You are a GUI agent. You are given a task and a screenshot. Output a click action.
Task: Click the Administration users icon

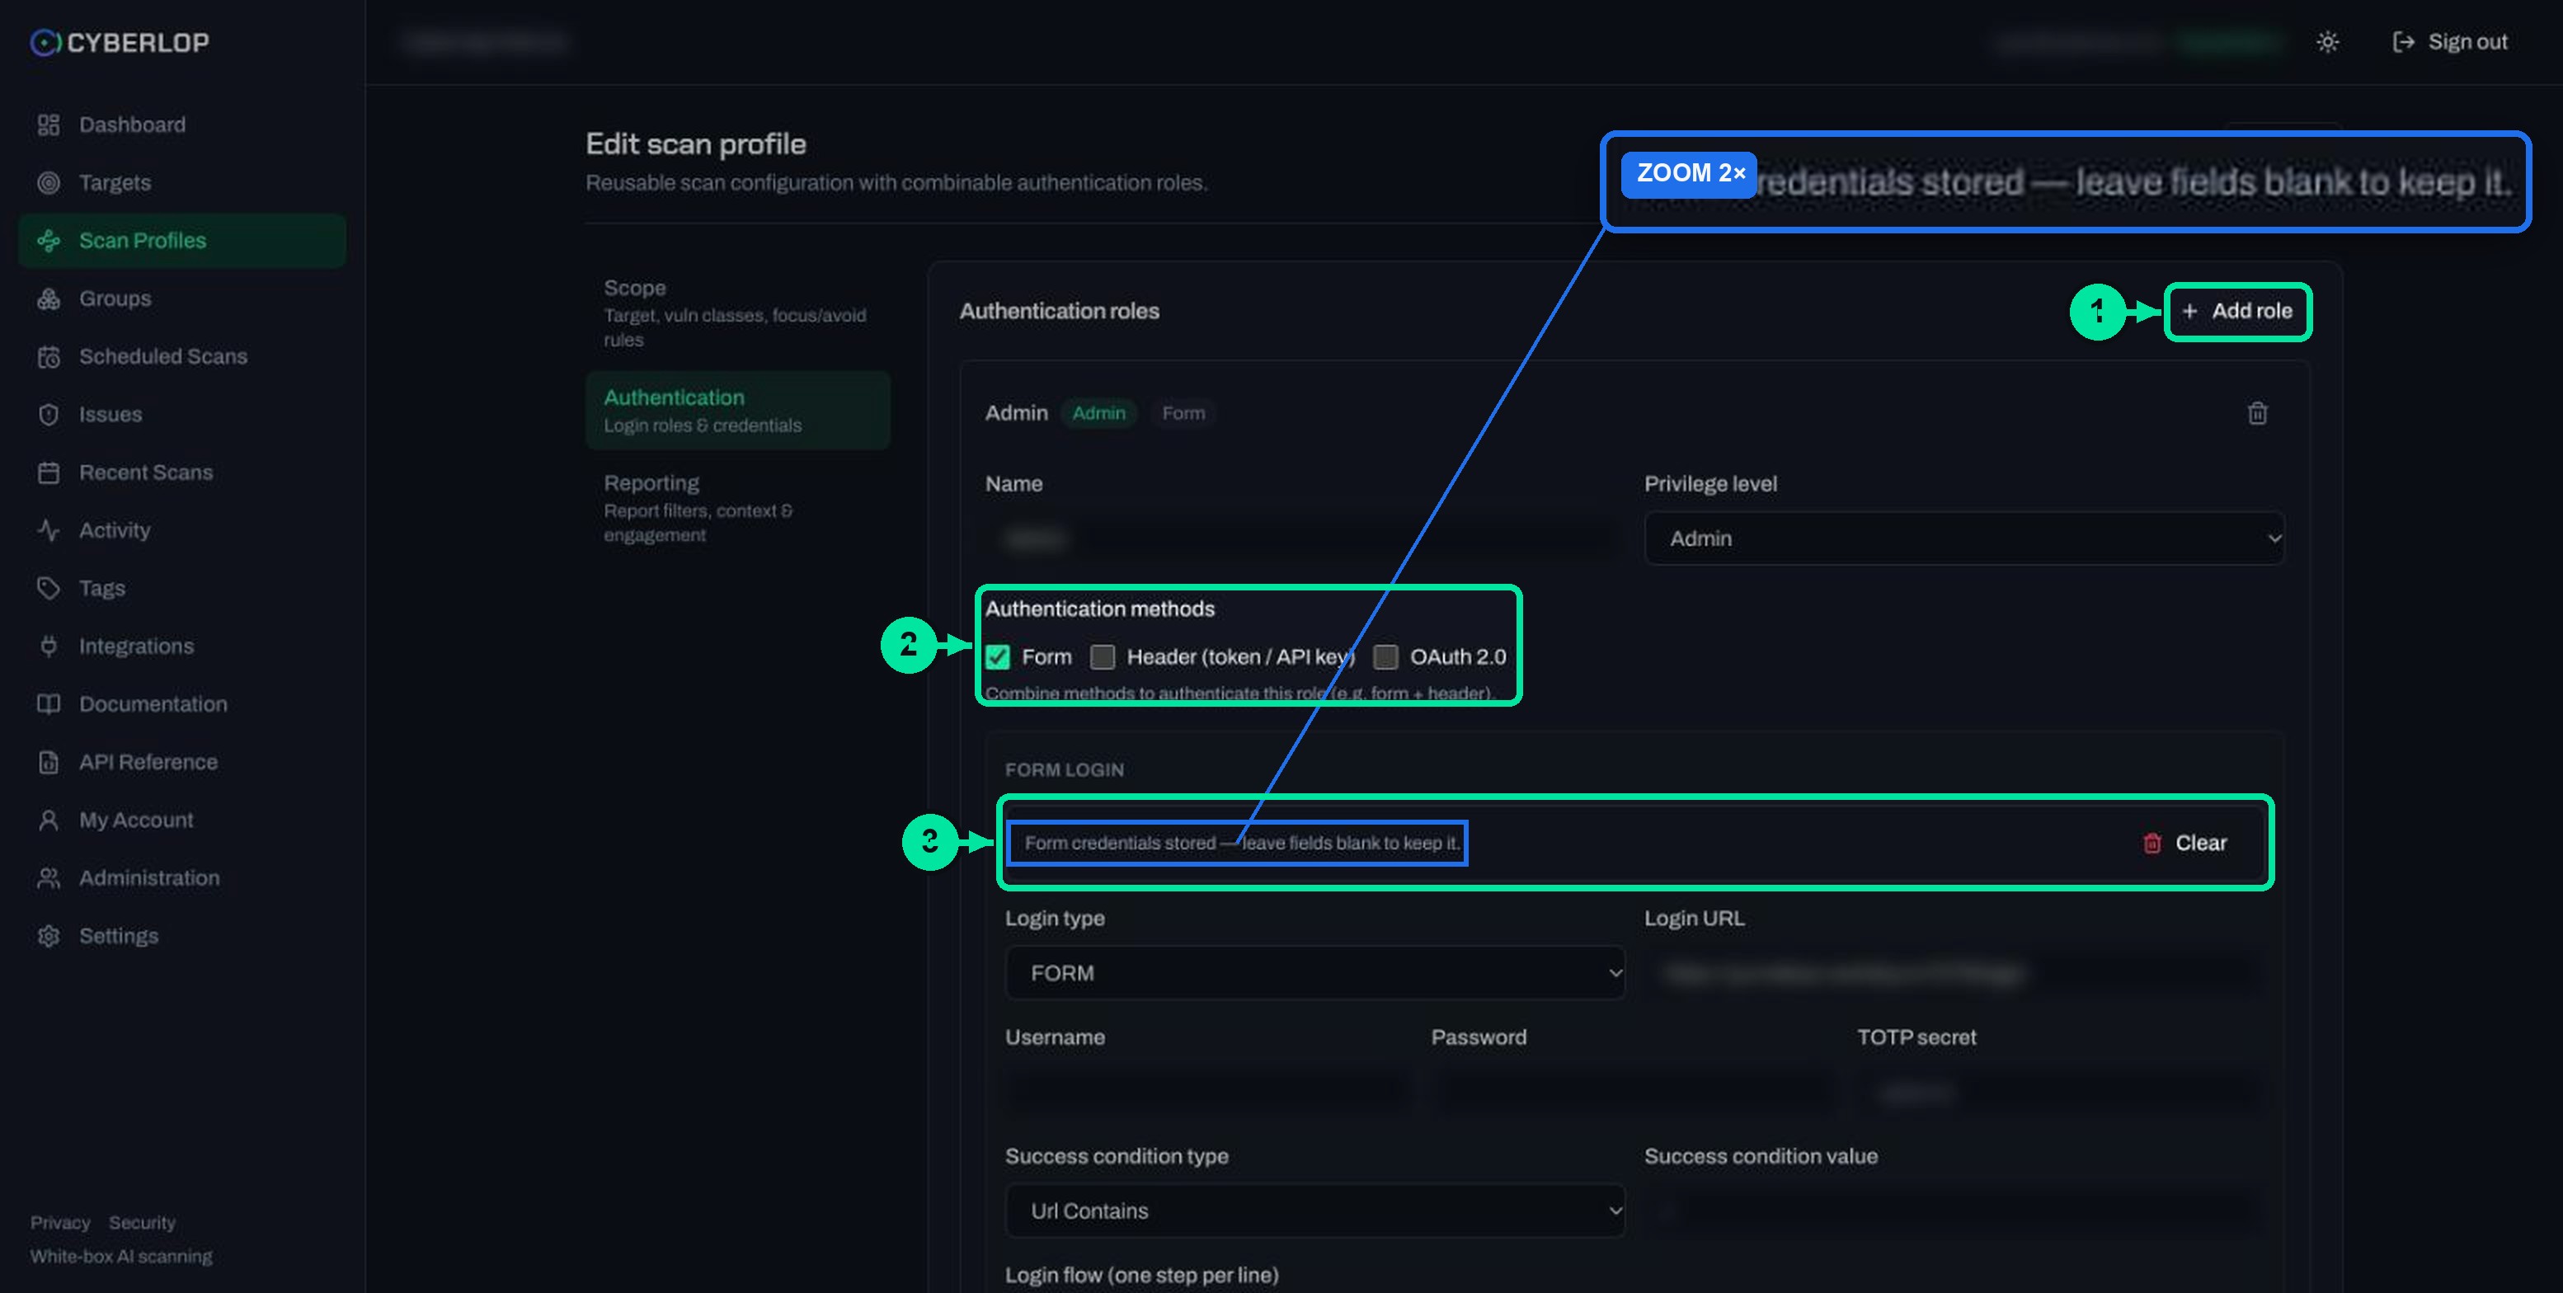[x=48, y=878]
